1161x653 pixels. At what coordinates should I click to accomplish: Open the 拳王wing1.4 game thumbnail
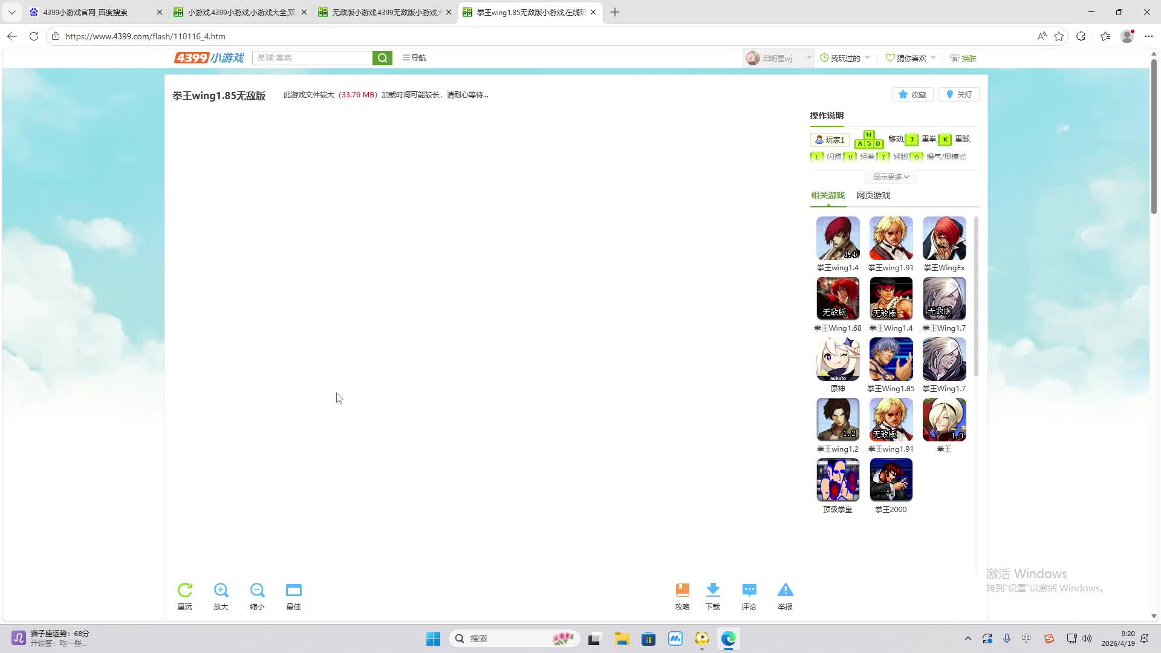837,238
